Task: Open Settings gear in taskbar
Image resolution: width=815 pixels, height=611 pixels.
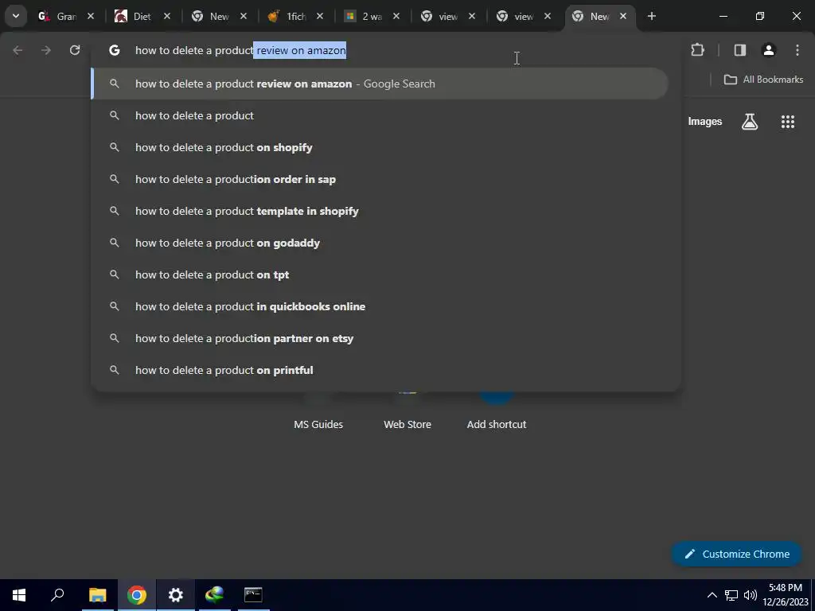Action: (x=176, y=595)
